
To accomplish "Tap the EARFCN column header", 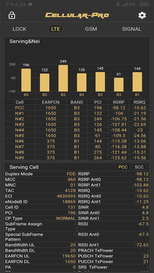I will click(x=51, y=102).
